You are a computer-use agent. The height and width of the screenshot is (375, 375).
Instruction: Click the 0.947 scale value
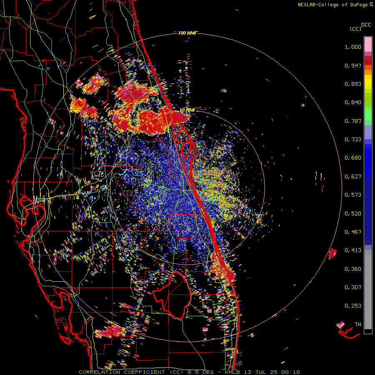353,65
